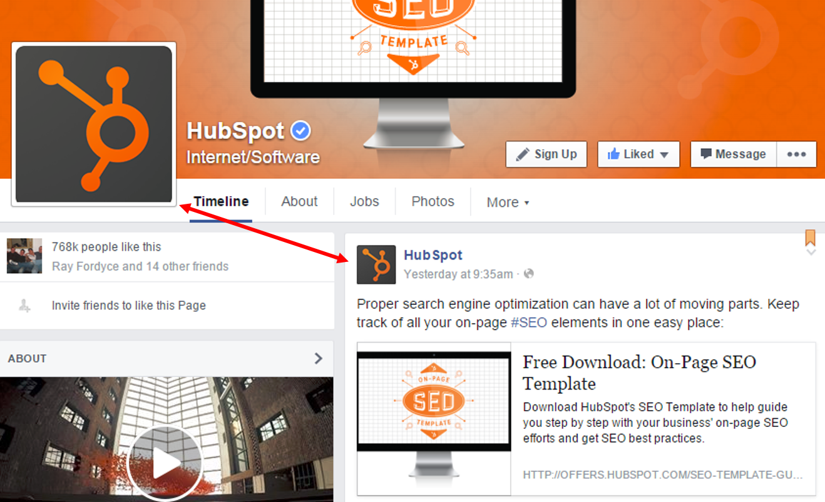Click the orange bookmark ribbon on the post
Screen dimensions: 825x502
coord(810,238)
